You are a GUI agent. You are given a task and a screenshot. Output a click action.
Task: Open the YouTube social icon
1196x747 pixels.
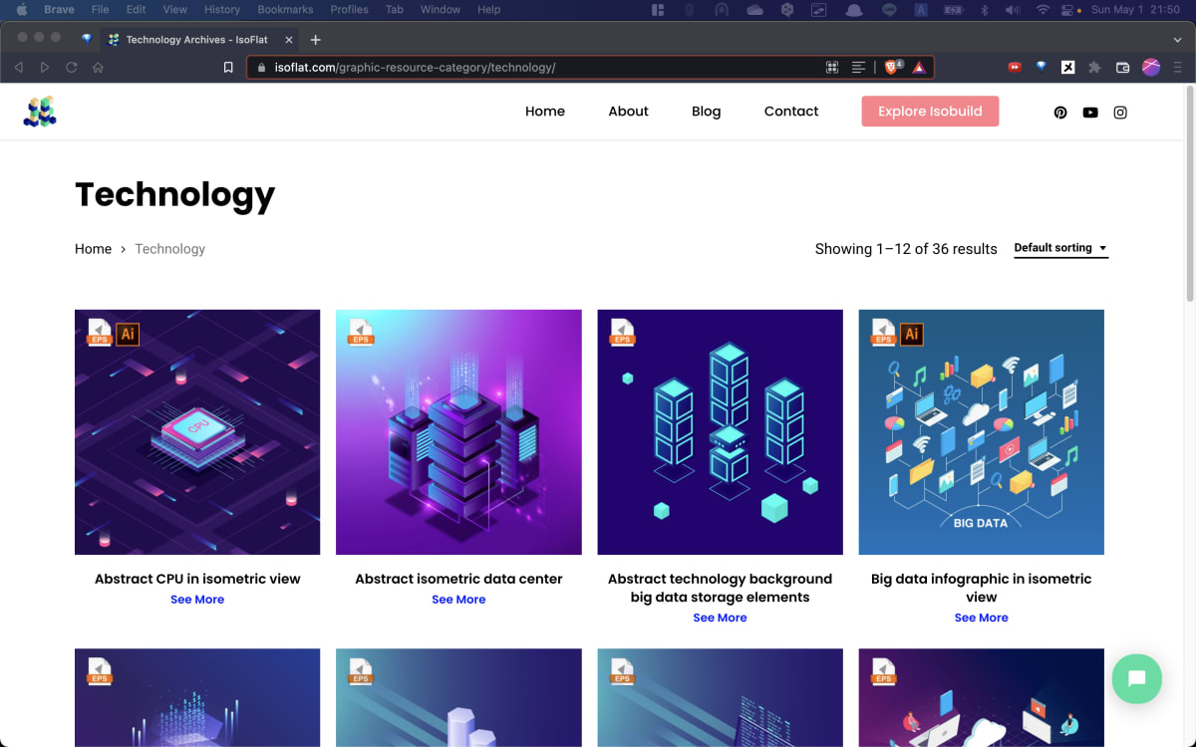tap(1090, 113)
